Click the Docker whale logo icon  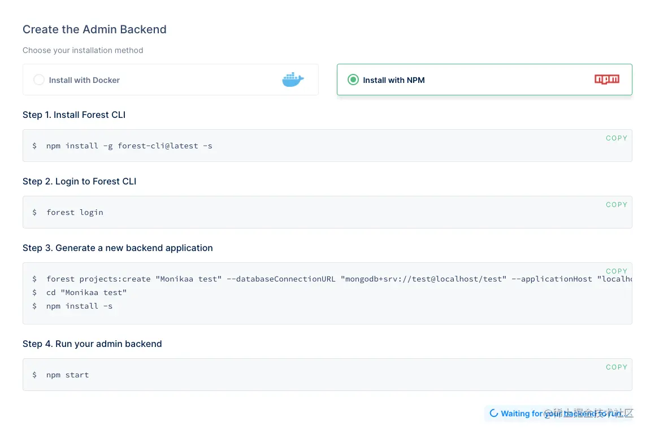pos(293,80)
